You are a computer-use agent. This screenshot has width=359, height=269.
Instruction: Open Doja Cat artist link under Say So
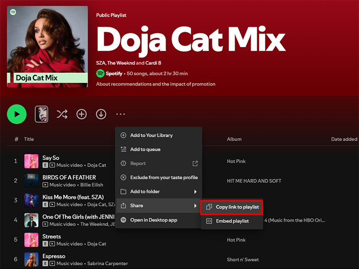coord(96,165)
